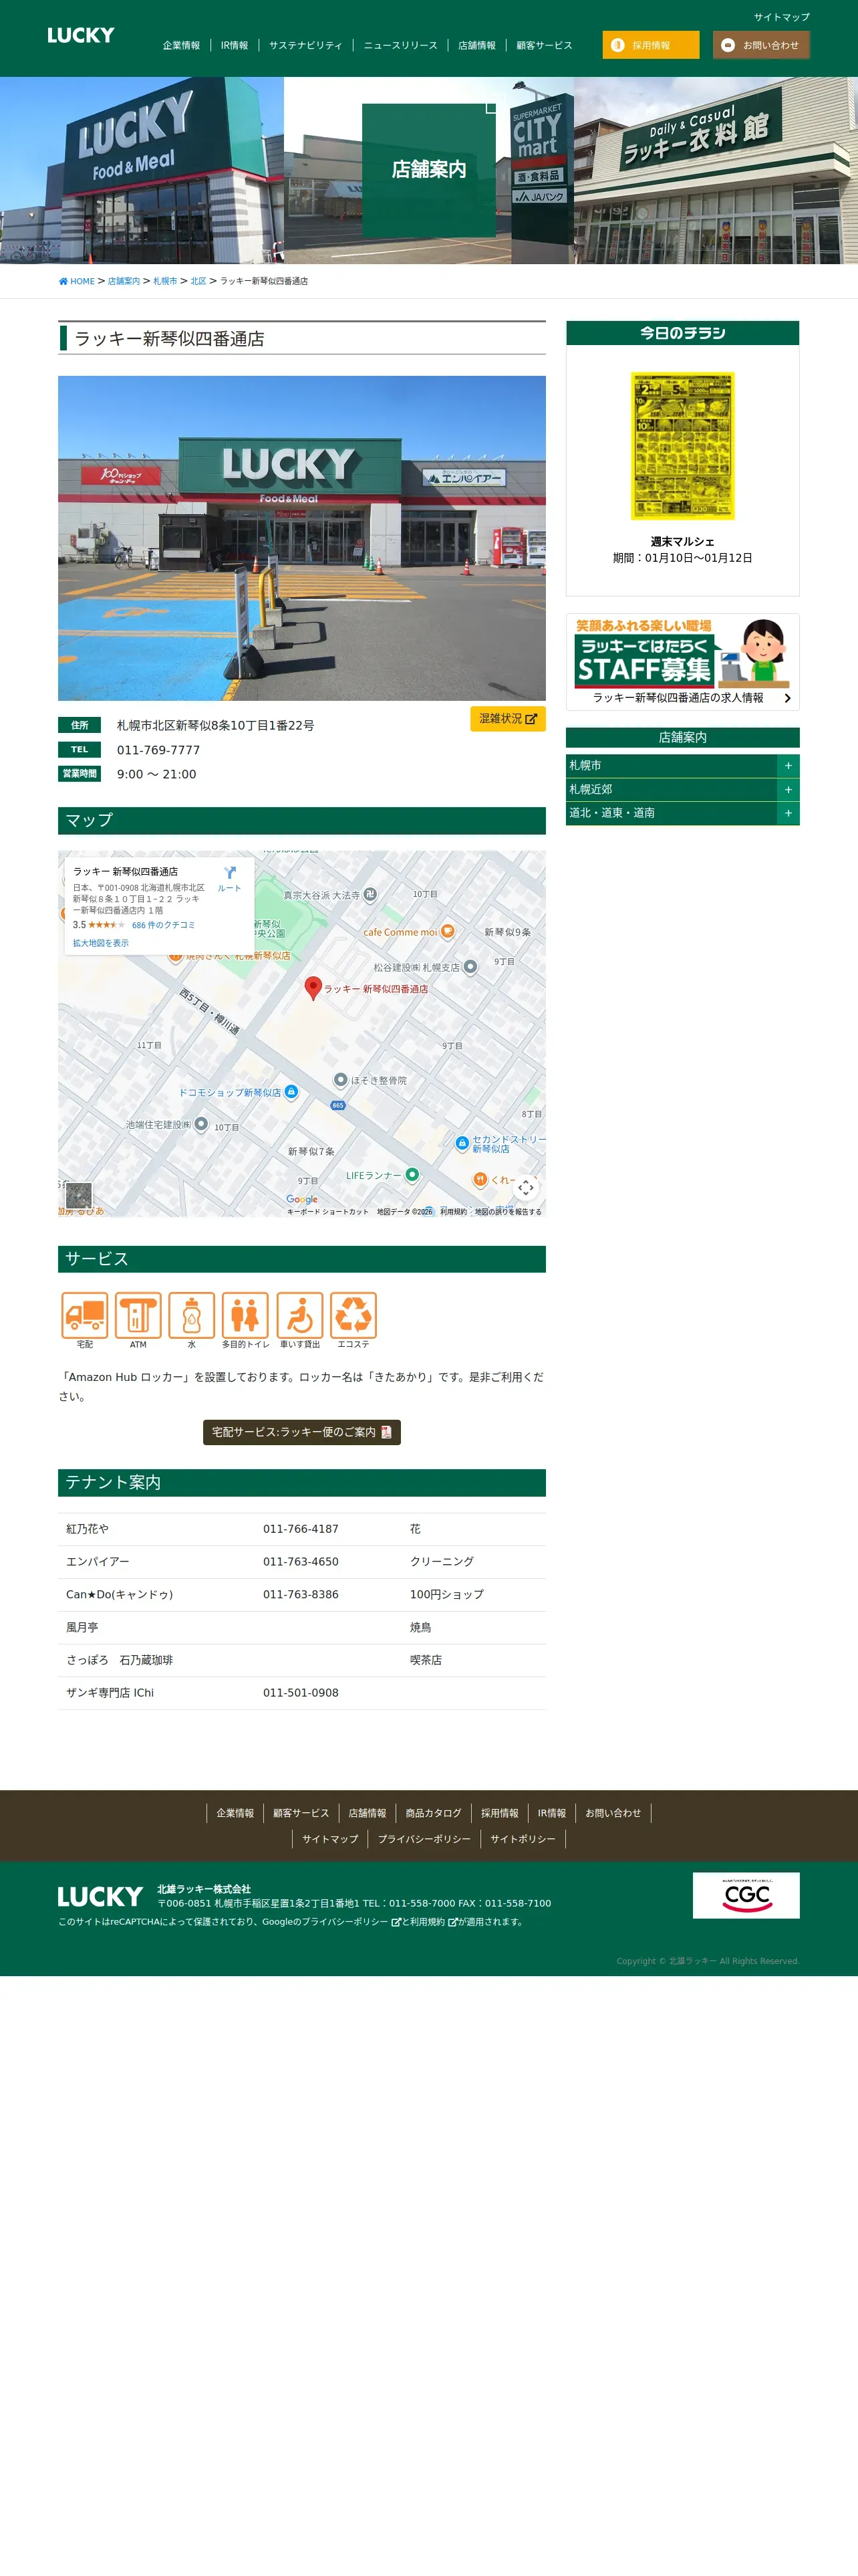The width and height of the screenshot is (858, 2576).
Task: Expand 道北・道東・道南 plus icon
Action: tap(788, 813)
